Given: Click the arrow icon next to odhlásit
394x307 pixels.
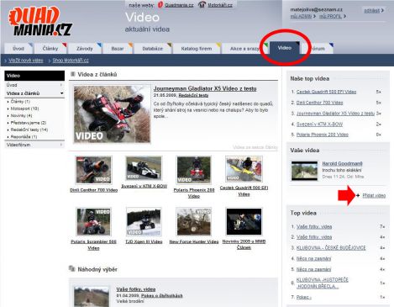Looking at the screenshot, I should coord(382,10).
